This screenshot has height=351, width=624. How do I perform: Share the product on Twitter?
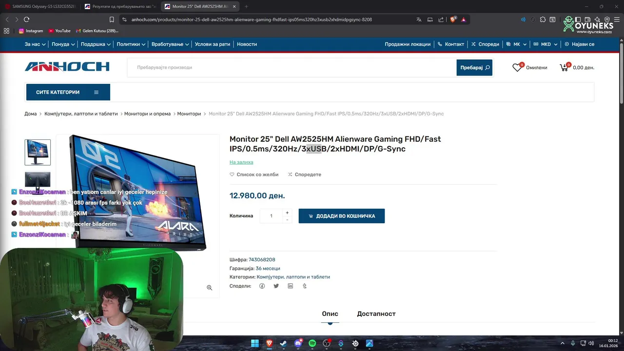pos(276,286)
